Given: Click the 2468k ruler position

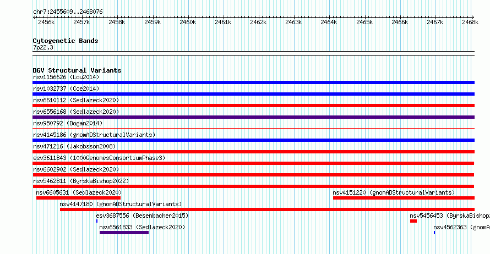Looking at the screenshot, I should pyautogui.click(x=470, y=22).
